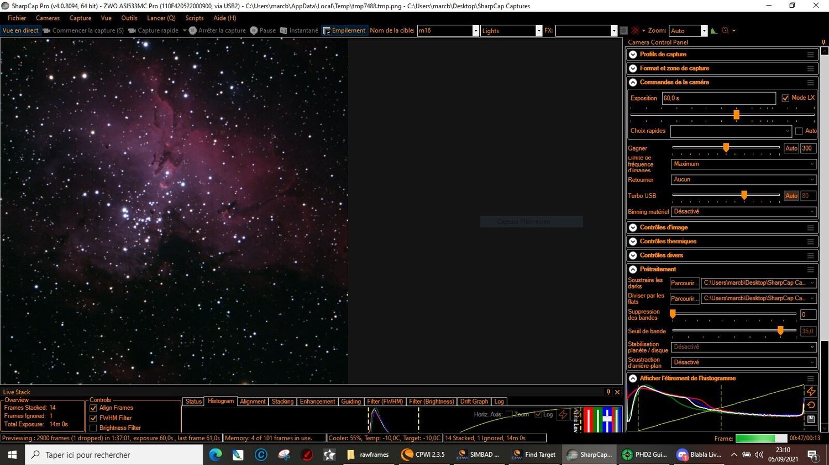Toggle the FWHM Filter checkbox
This screenshot has width=829, height=465.
pos(93,418)
